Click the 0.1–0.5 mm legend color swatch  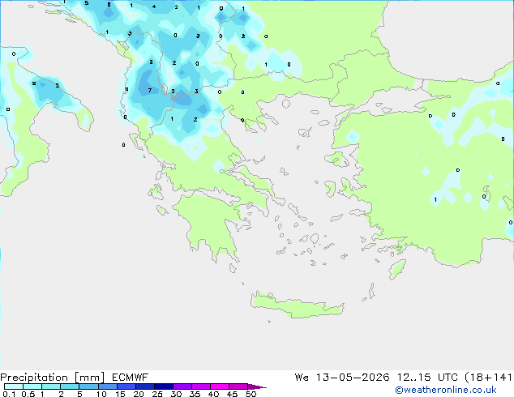pyautogui.click(x=14, y=386)
